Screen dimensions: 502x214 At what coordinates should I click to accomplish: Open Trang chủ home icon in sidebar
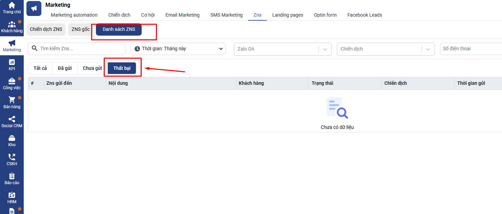pos(12,6)
